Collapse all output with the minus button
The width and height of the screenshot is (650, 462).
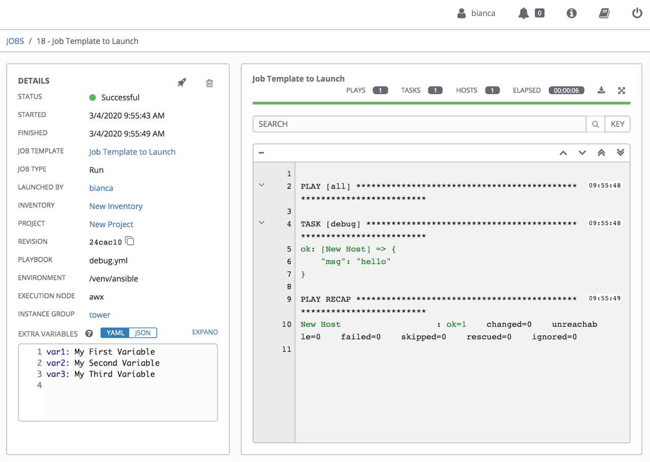[x=261, y=153]
